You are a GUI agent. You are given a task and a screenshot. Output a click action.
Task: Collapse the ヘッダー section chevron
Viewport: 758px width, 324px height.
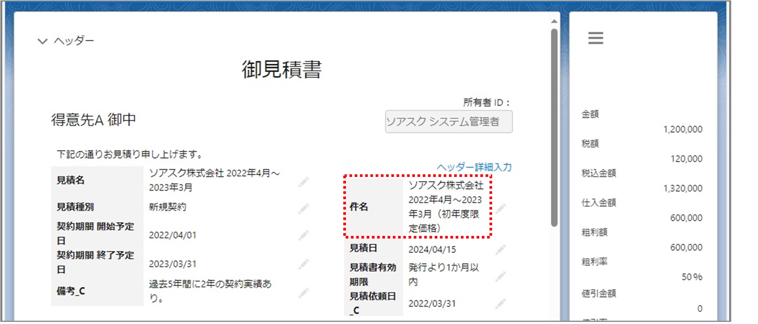click(42, 41)
